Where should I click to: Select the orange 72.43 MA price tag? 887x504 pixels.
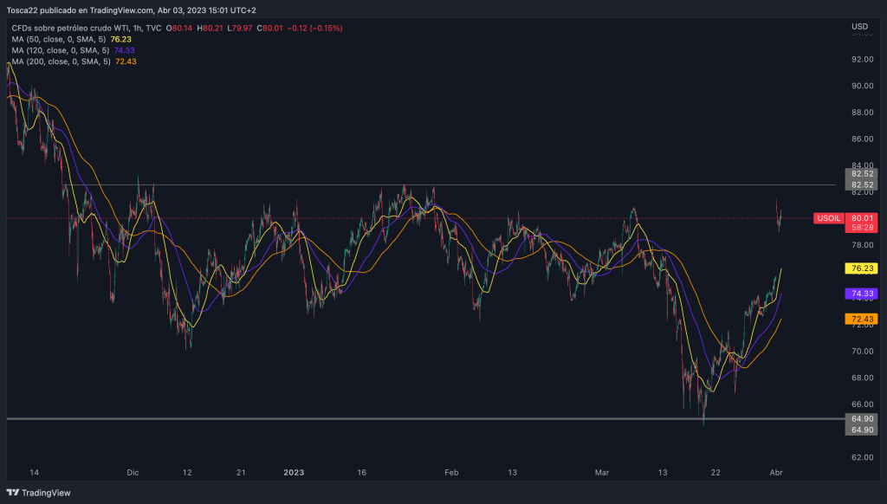[x=860, y=320]
